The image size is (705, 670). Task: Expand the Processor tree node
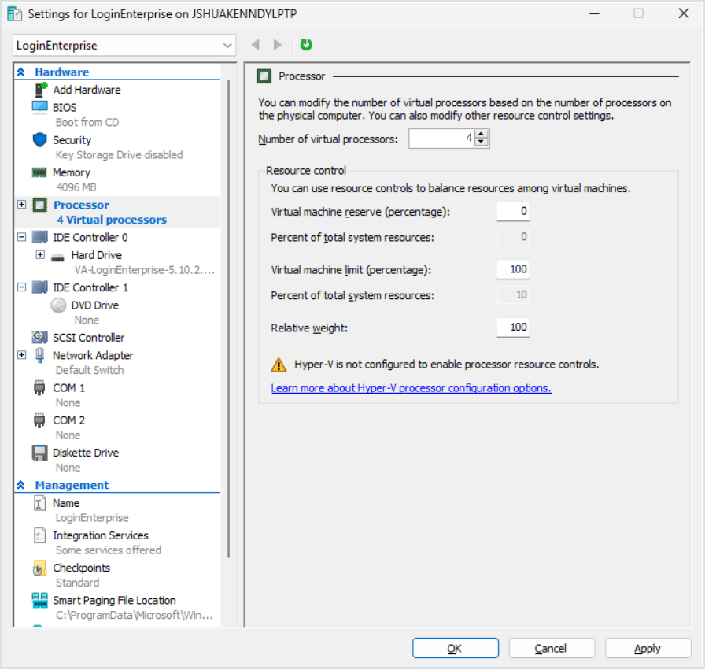click(x=21, y=205)
